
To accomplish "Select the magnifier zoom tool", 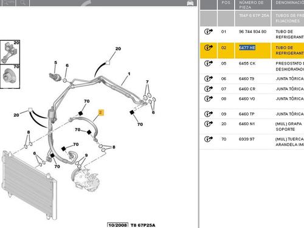I will pos(23,2).
